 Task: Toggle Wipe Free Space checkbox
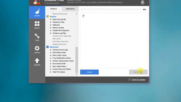[x=51, y=72]
